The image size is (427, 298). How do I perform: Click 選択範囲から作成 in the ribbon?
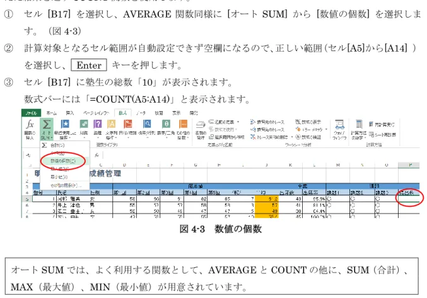(x=227, y=137)
